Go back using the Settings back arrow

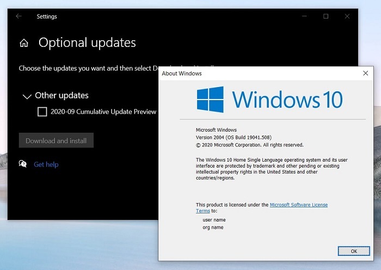coord(19,16)
